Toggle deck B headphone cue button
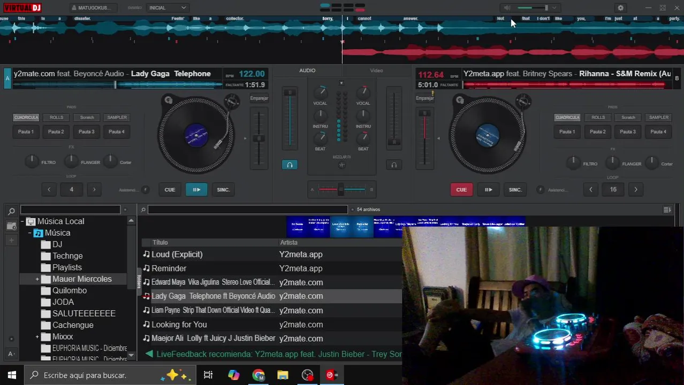 [394, 165]
